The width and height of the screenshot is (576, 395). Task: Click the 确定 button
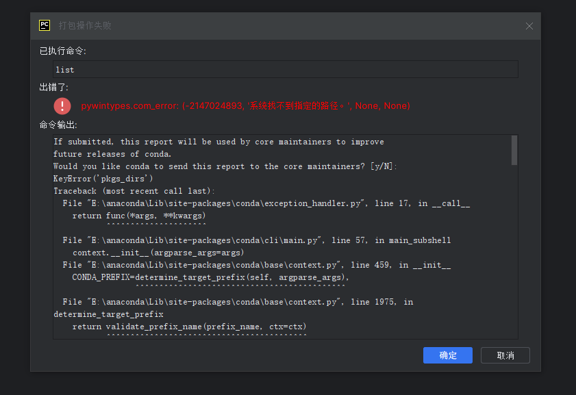[447, 355]
